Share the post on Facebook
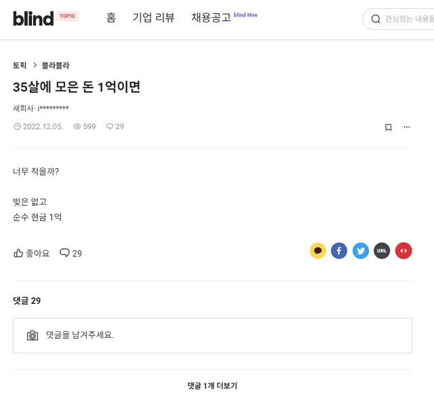This screenshot has height=401, width=434. [339, 251]
